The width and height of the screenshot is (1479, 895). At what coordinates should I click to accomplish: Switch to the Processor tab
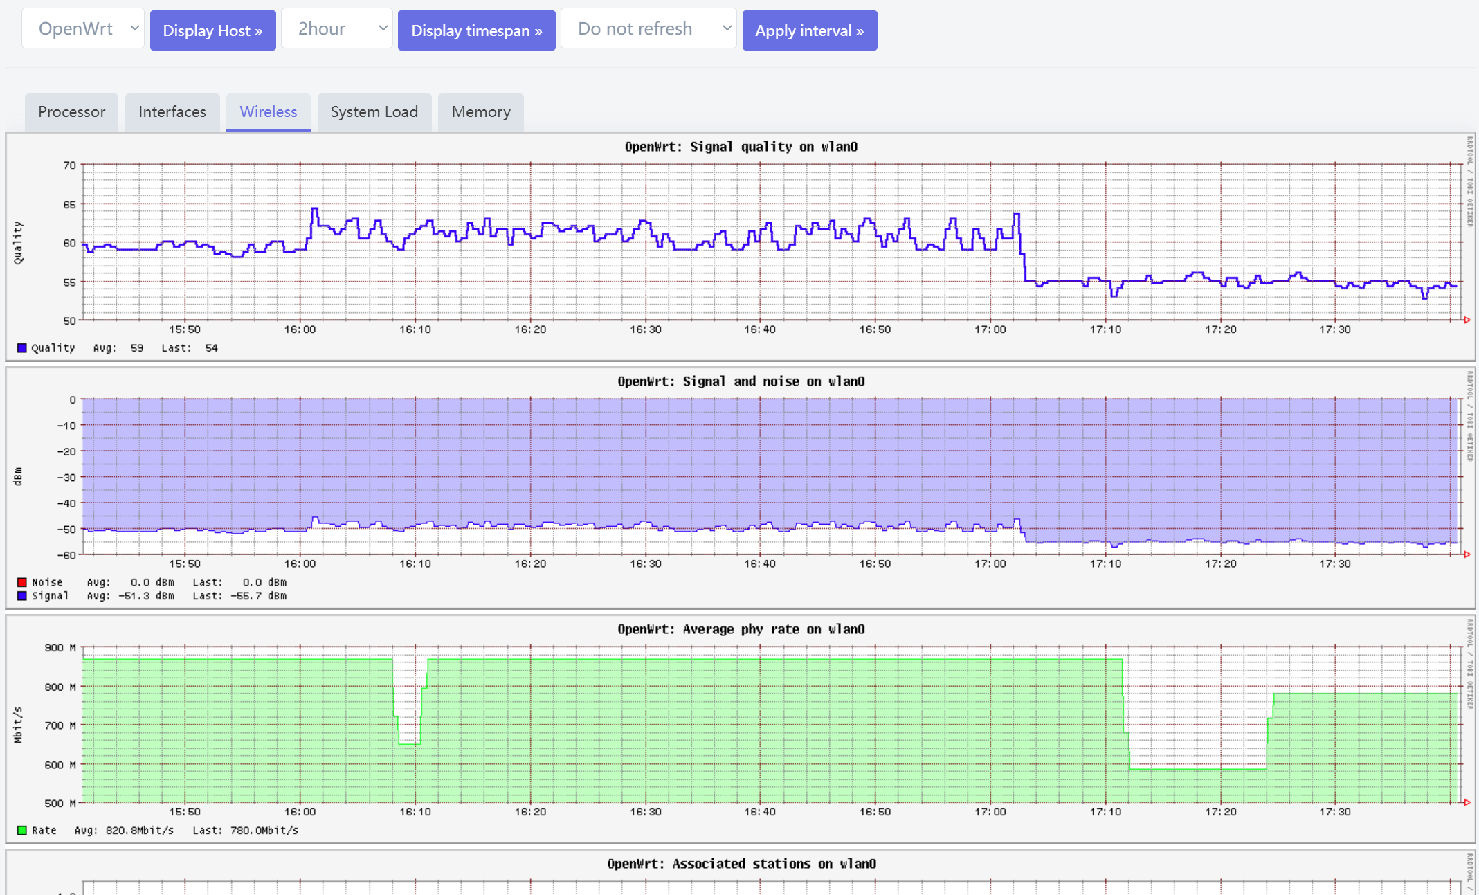tap(71, 111)
